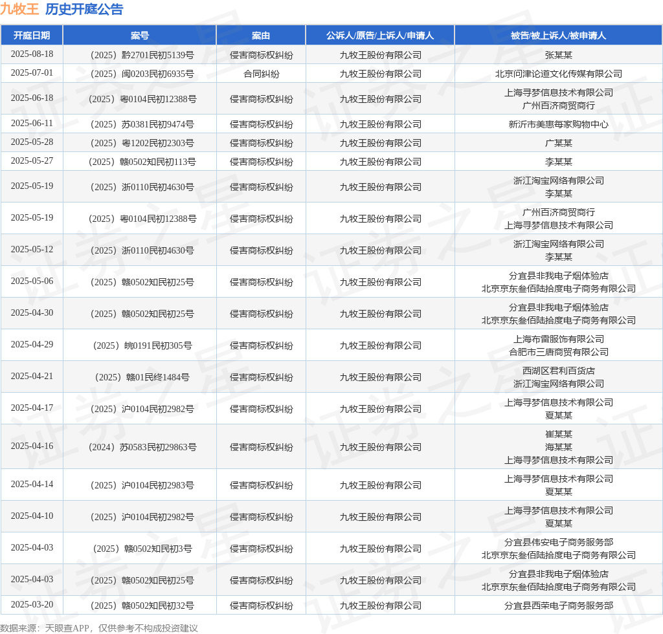Screen dimensions: 663x634
Task: Click 侵害商标权纠纷 in the 2025-08-18 row
Action: pos(262,55)
